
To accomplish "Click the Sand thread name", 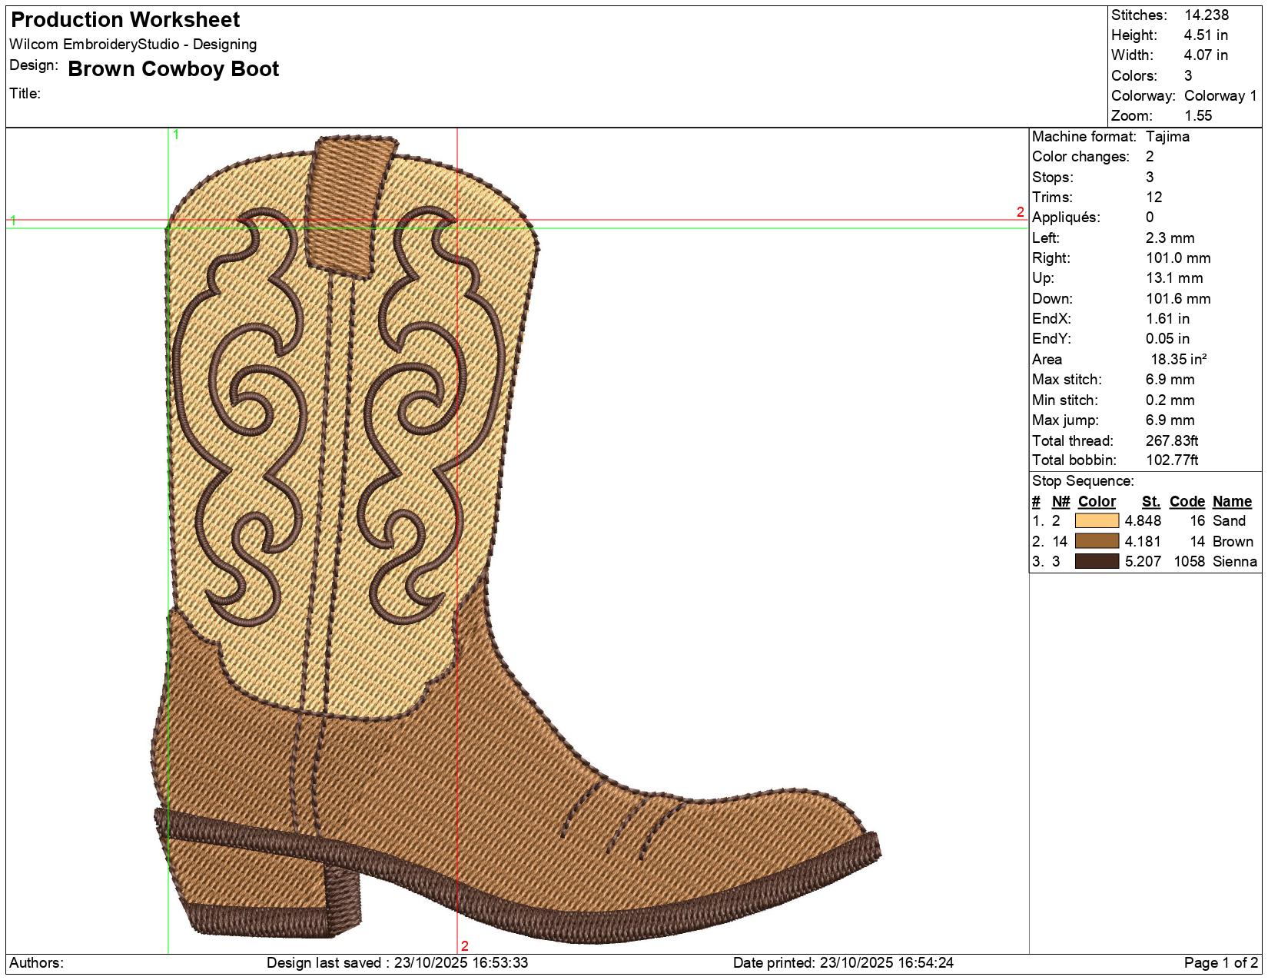I will (1229, 521).
